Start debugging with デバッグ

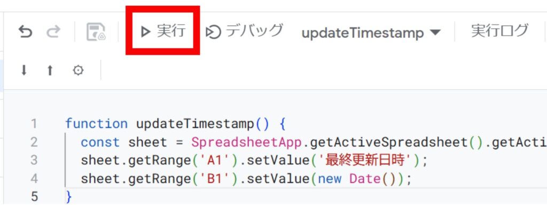tap(244, 31)
